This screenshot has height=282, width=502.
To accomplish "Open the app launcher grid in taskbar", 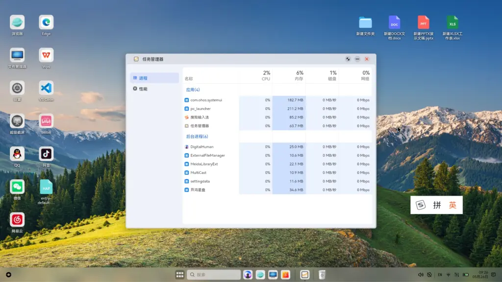I will point(180,275).
